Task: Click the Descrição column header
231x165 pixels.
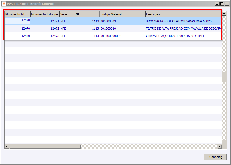Action: [x=183, y=14]
